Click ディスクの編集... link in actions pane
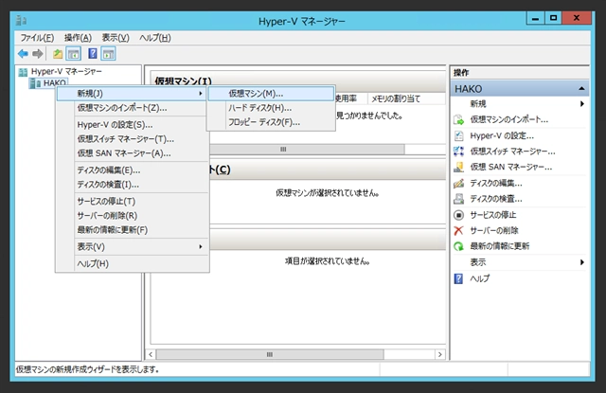 tap(496, 183)
